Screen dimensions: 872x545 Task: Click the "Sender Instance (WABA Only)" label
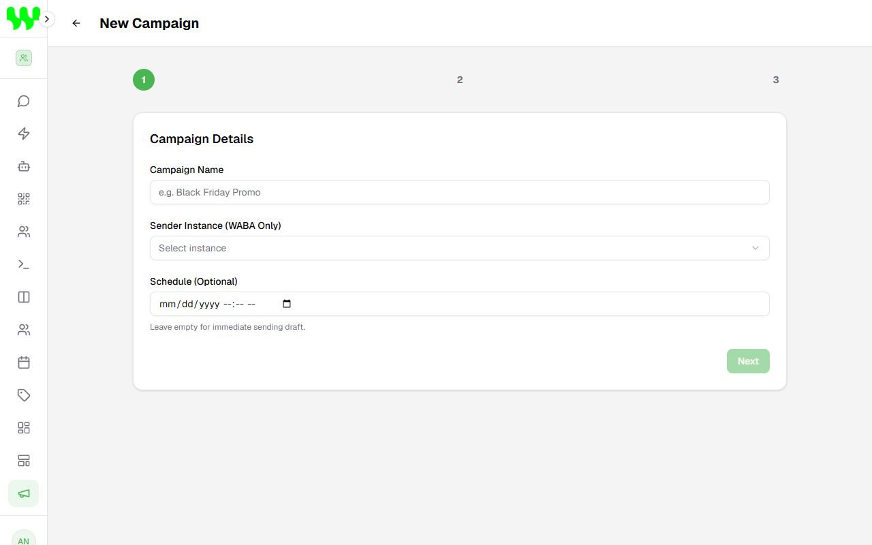tap(215, 225)
